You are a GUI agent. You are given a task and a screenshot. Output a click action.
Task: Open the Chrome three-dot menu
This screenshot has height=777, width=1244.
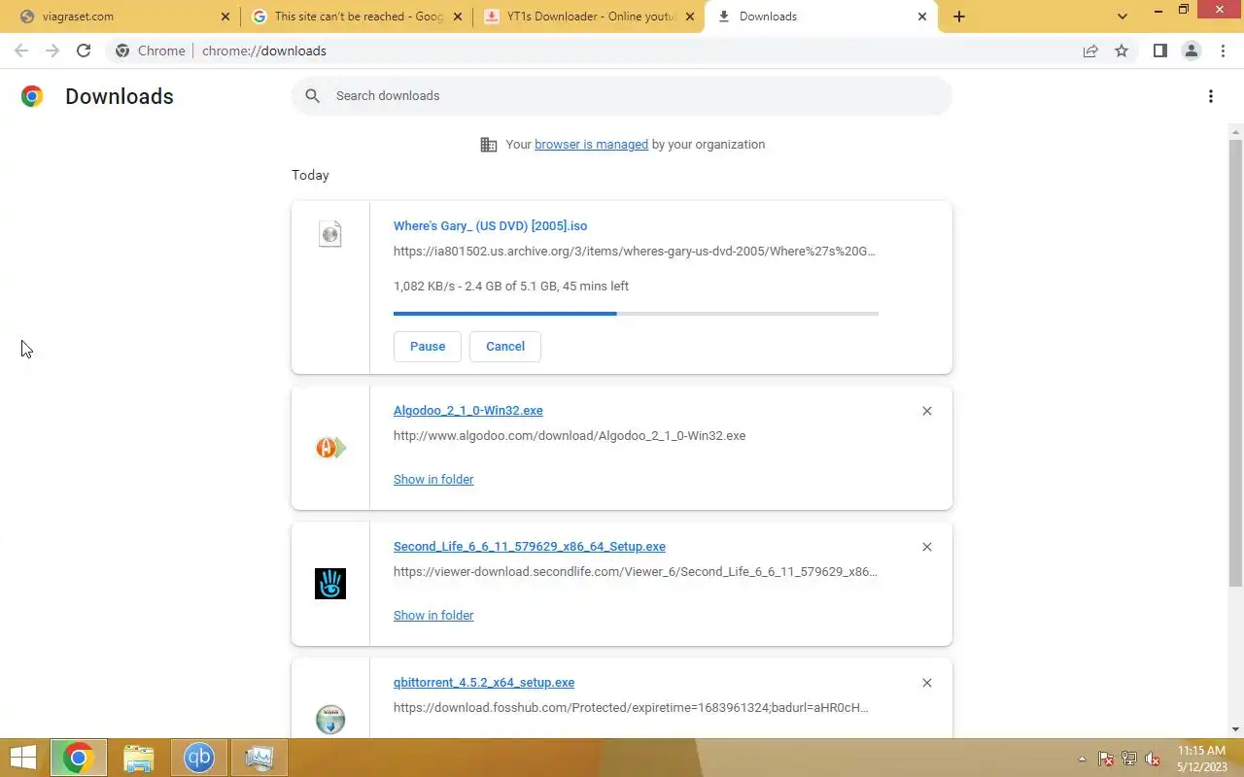coord(1223,51)
